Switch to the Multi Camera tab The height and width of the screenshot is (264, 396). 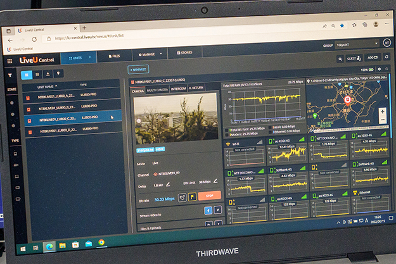tap(157, 90)
